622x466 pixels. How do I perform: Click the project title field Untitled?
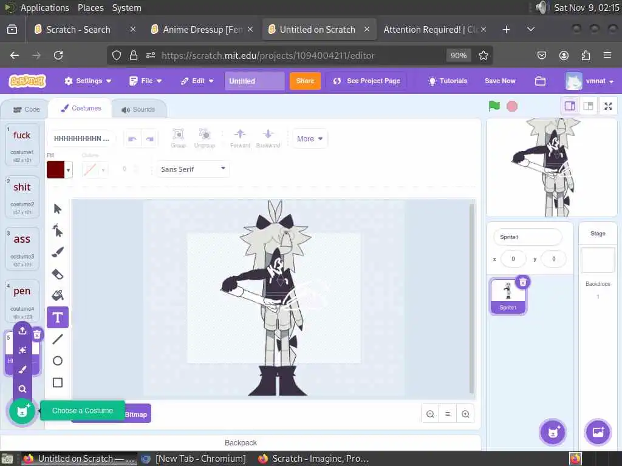pos(255,81)
